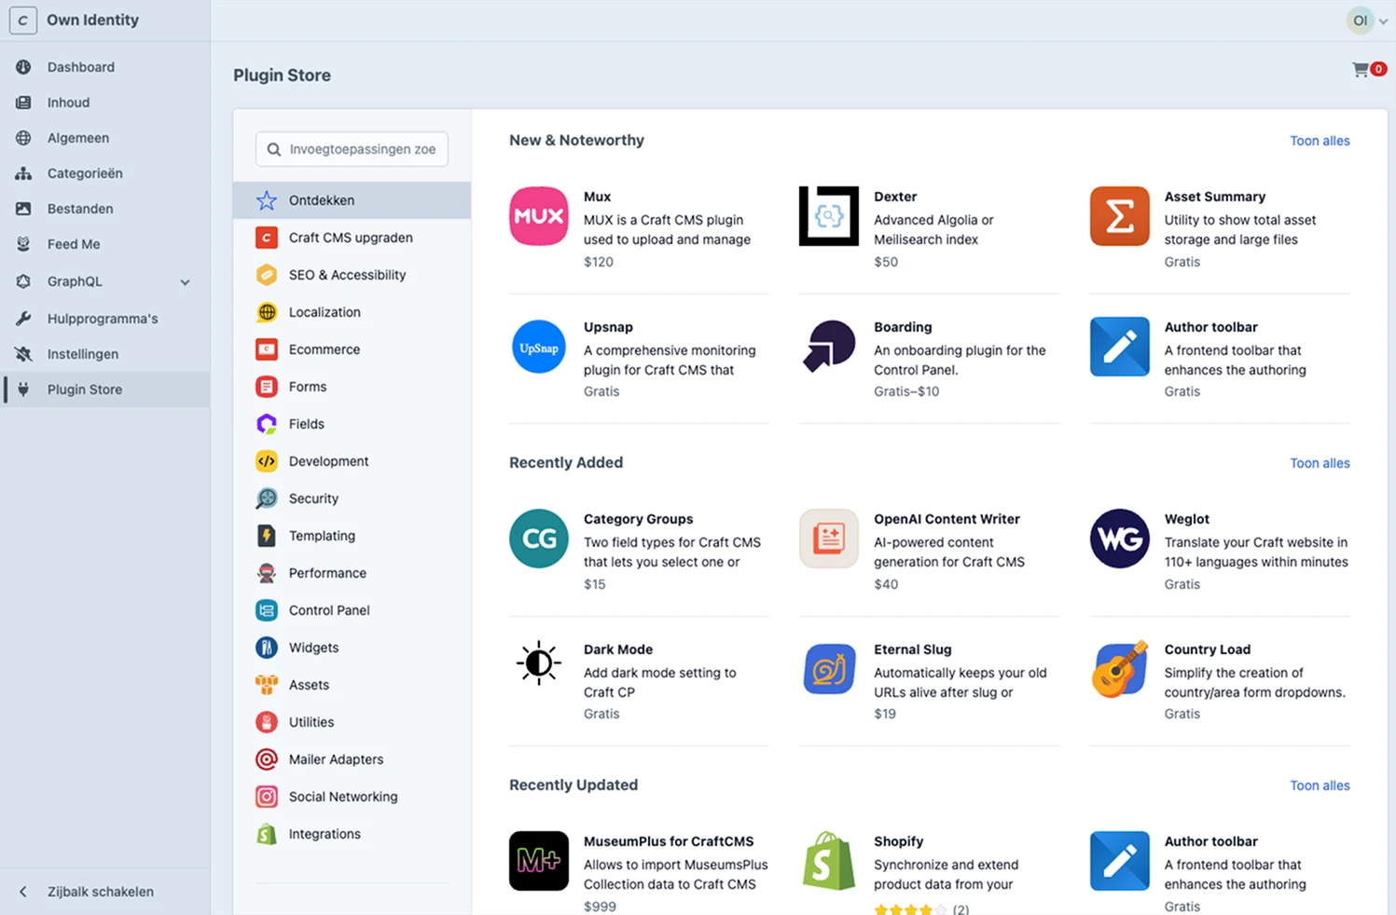Click the Own Identity site name
The image size is (1396, 915).
(x=92, y=20)
